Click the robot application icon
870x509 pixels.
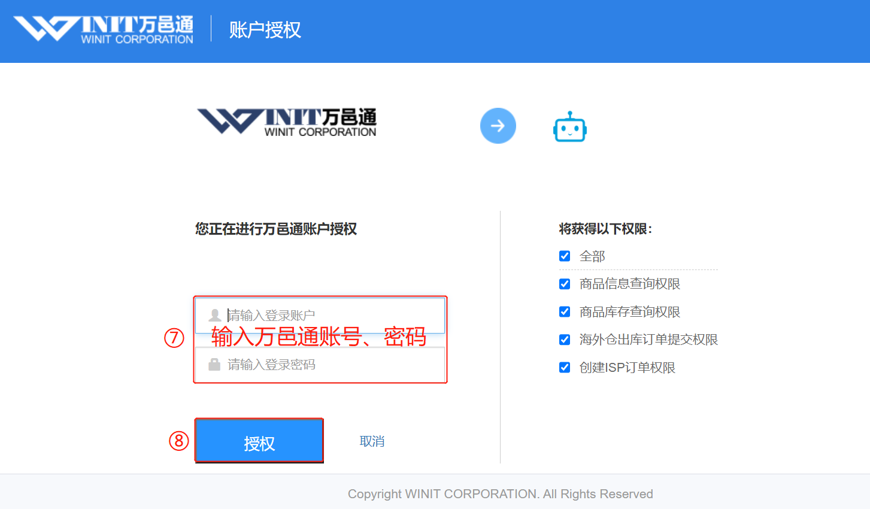(x=569, y=126)
